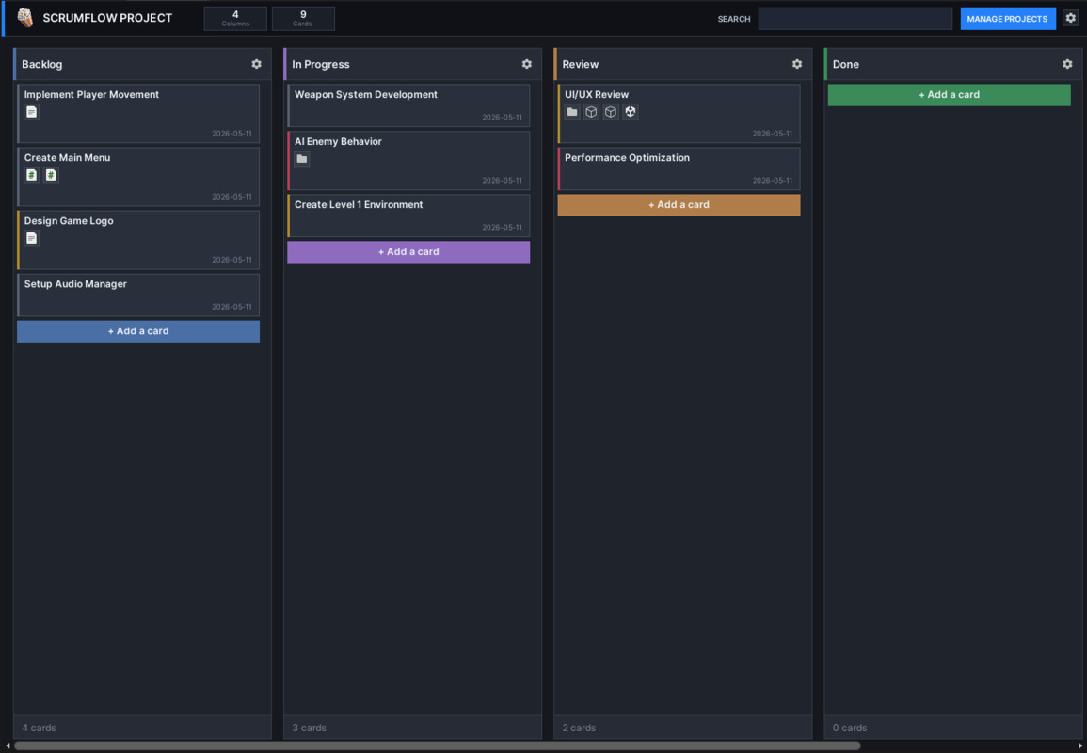The height and width of the screenshot is (753, 1087).
Task: Open Review column settings gear
Action: click(x=797, y=64)
